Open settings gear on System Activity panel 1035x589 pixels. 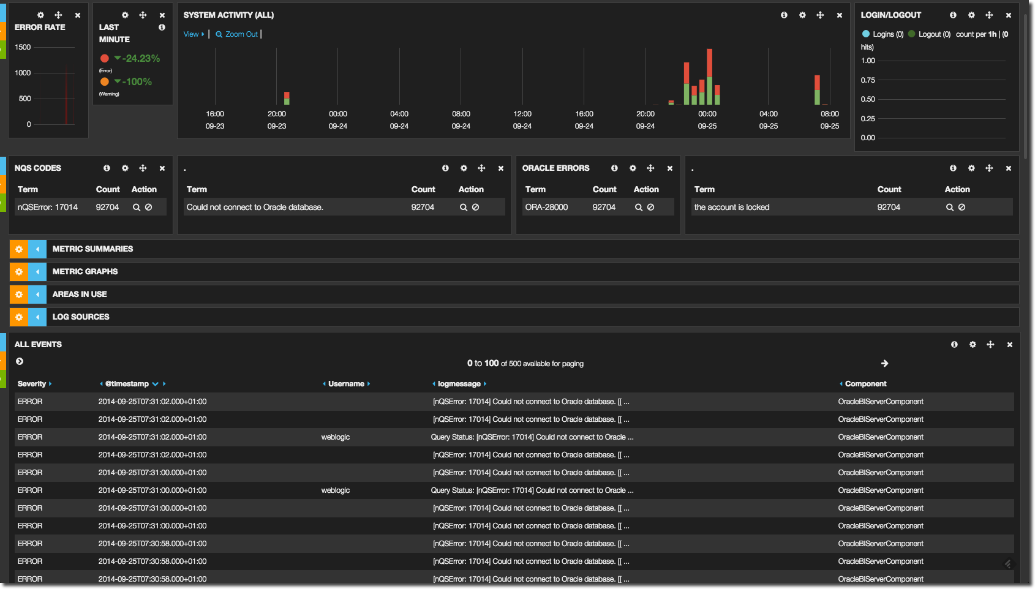tap(802, 15)
